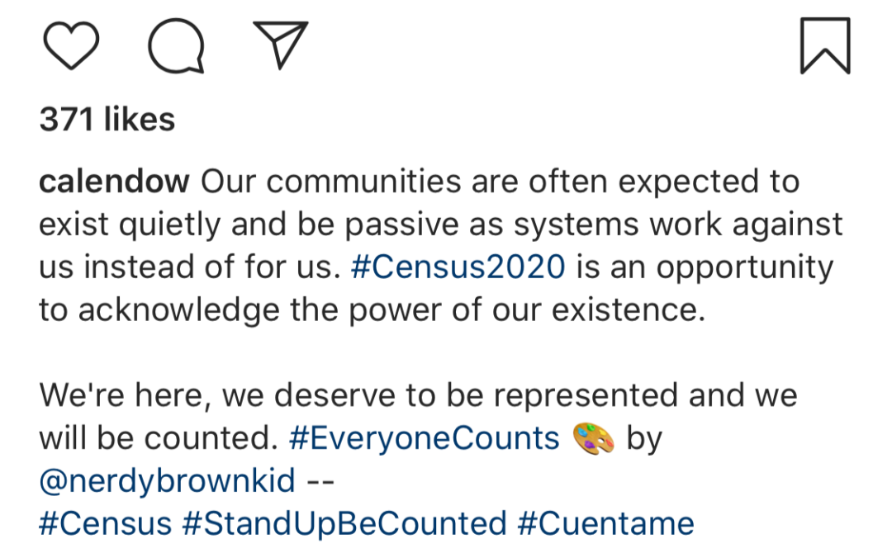This screenshot has width=892, height=553.
Task: Open the calendow profile from the username
Action: (x=114, y=182)
